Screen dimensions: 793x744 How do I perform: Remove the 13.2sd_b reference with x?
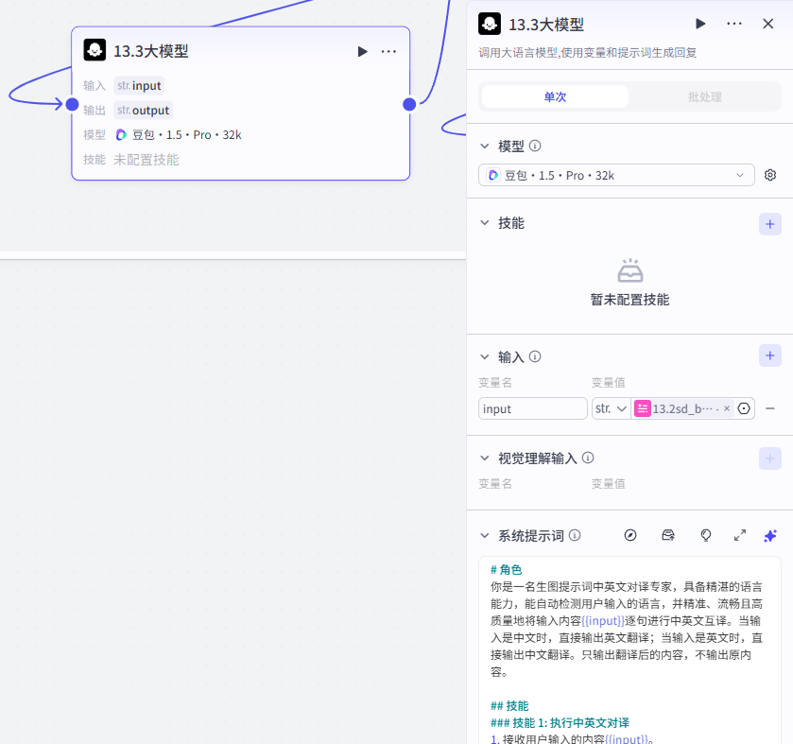tap(726, 408)
